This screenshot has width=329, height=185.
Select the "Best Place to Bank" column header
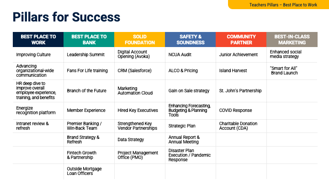click(89, 40)
